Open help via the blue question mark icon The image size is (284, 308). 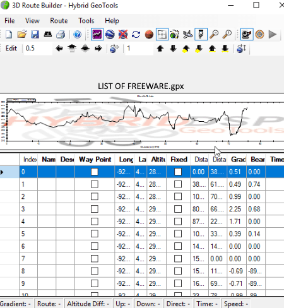tap(78, 34)
